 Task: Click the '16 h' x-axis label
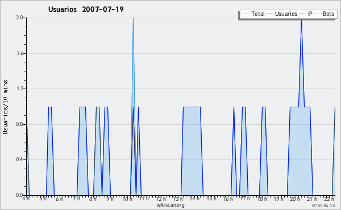(x=228, y=199)
